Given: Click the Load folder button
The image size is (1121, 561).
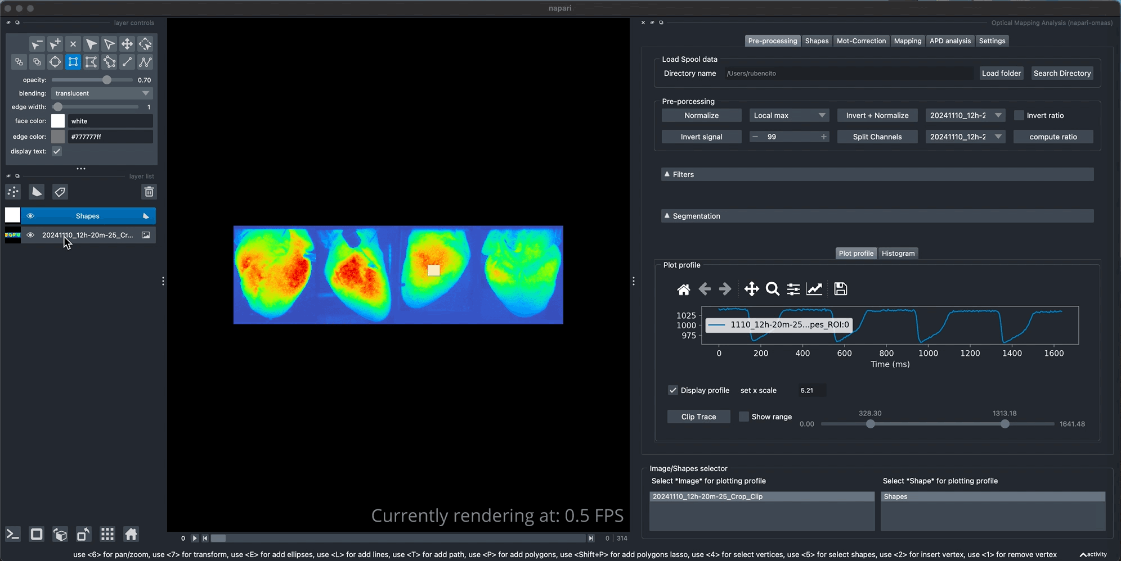Looking at the screenshot, I should (x=1001, y=73).
